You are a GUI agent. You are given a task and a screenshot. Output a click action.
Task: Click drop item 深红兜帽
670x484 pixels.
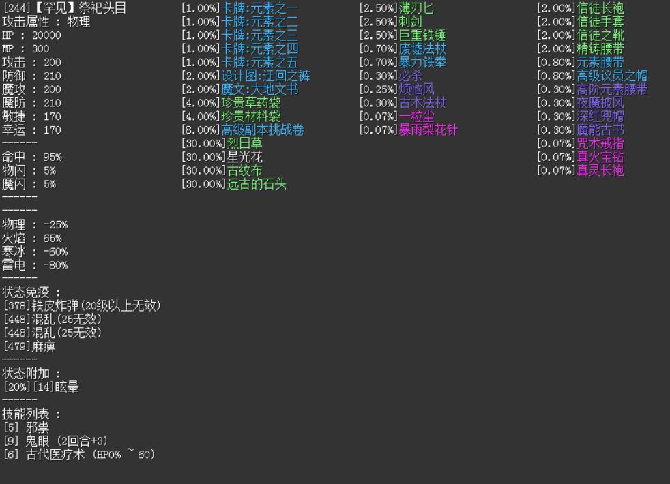click(600, 117)
